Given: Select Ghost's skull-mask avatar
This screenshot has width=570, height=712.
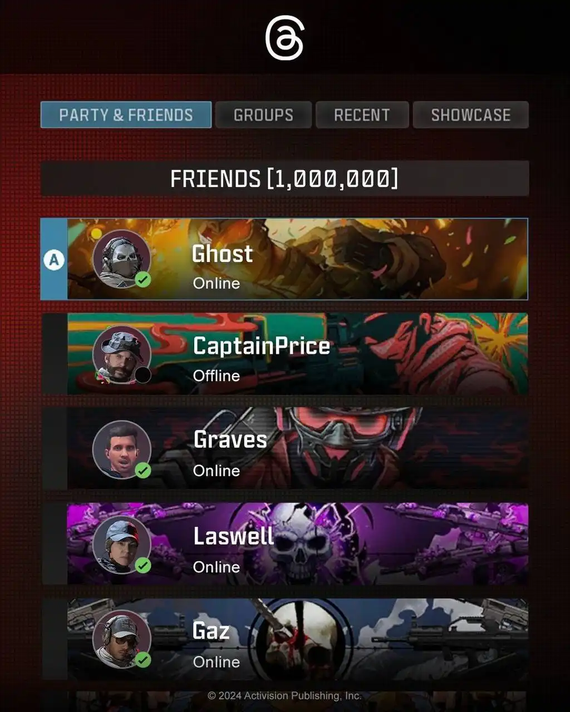Looking at the screenshot, I should click(121, 259).
